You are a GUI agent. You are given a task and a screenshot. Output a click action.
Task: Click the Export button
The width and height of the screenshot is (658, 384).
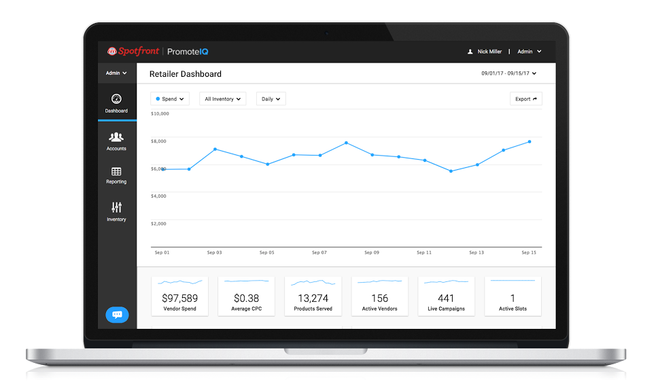pos(525,99)
